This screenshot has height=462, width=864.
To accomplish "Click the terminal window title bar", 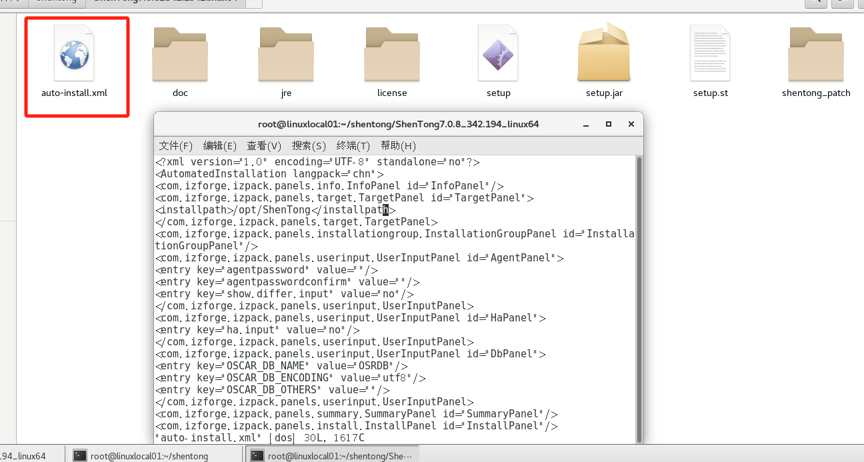I will tap(399, 124).
